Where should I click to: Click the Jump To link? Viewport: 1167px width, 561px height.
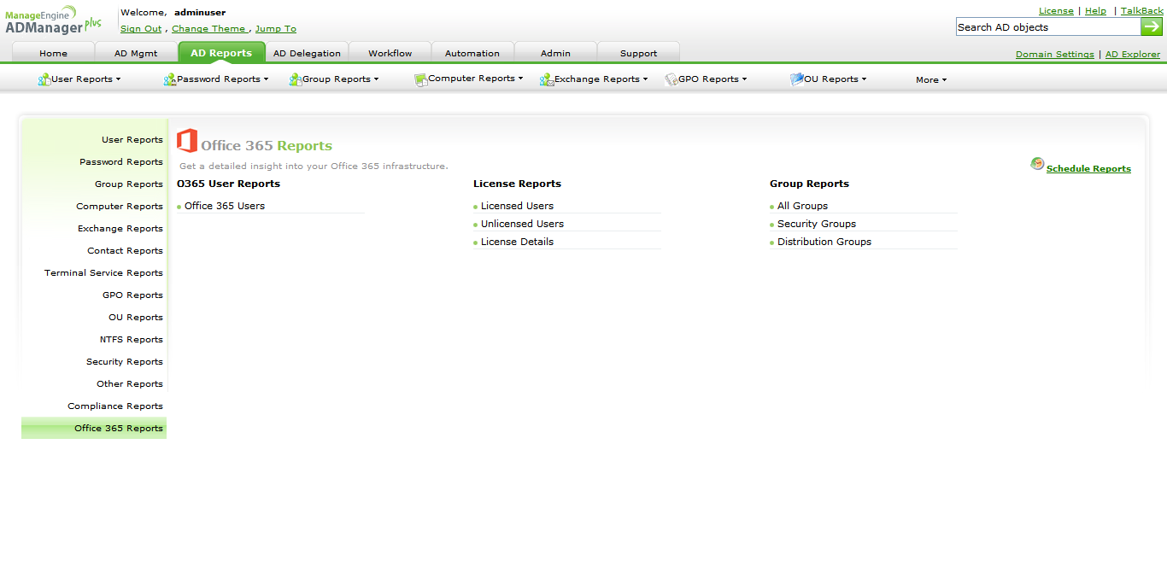[x=276, y=29]
